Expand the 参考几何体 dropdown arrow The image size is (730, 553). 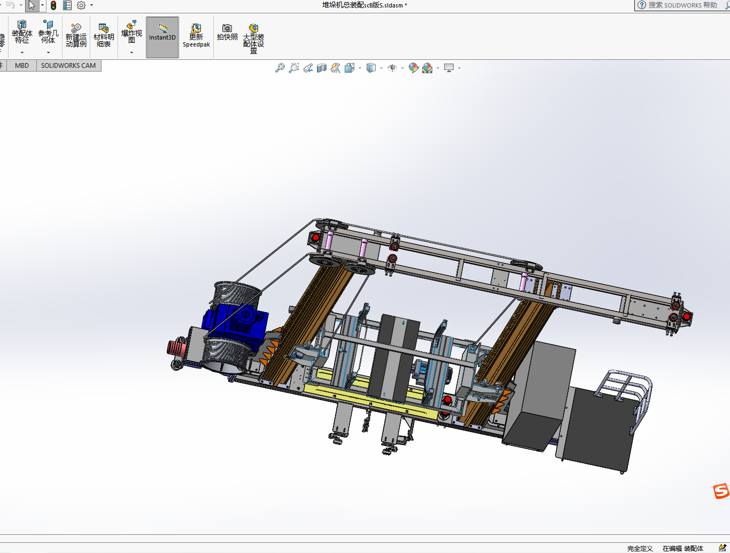click(48, 52)
